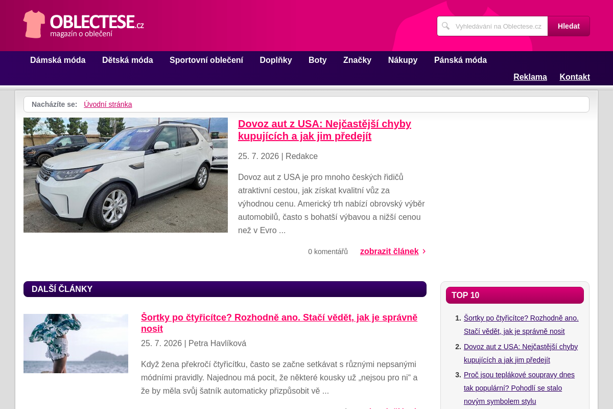Open the Dětská móda menu
This screenshot has height=409, width=613.
point(128,60)
